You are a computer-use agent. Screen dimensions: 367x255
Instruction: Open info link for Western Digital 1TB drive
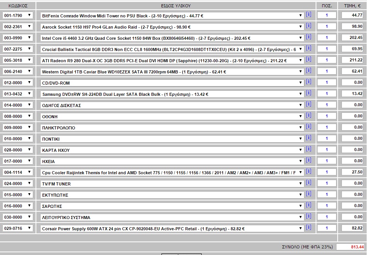coord(309,71)
